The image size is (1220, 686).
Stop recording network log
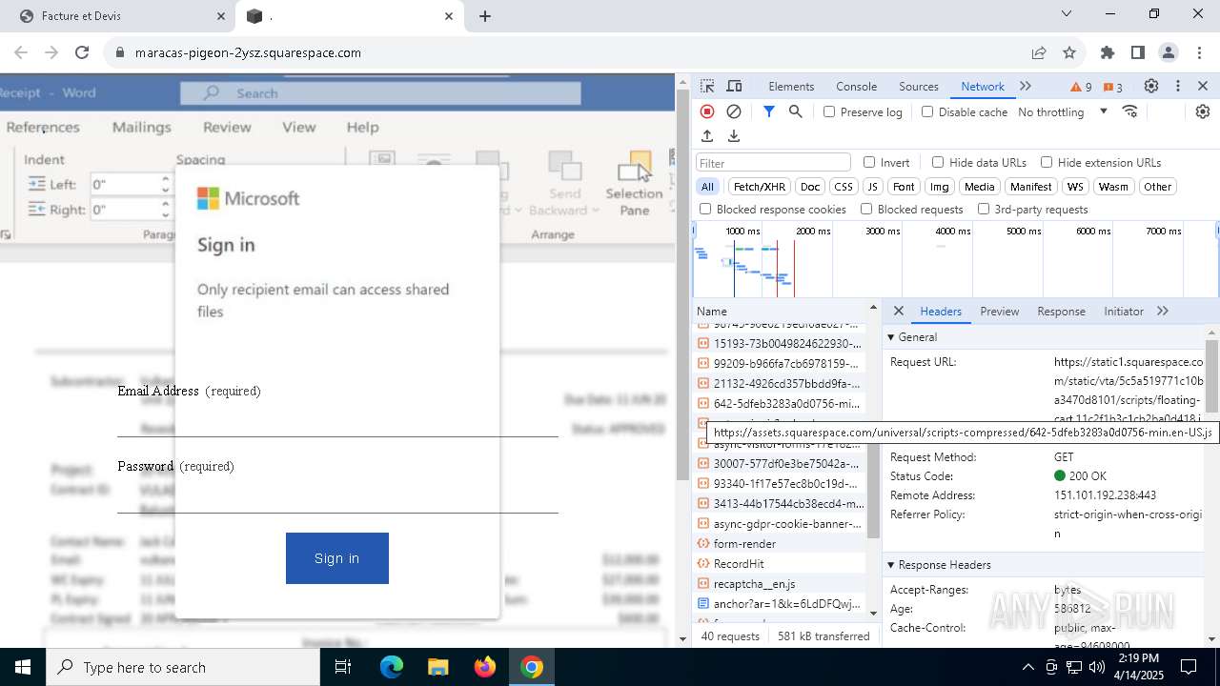707,111
